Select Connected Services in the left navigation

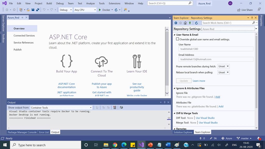24,35
